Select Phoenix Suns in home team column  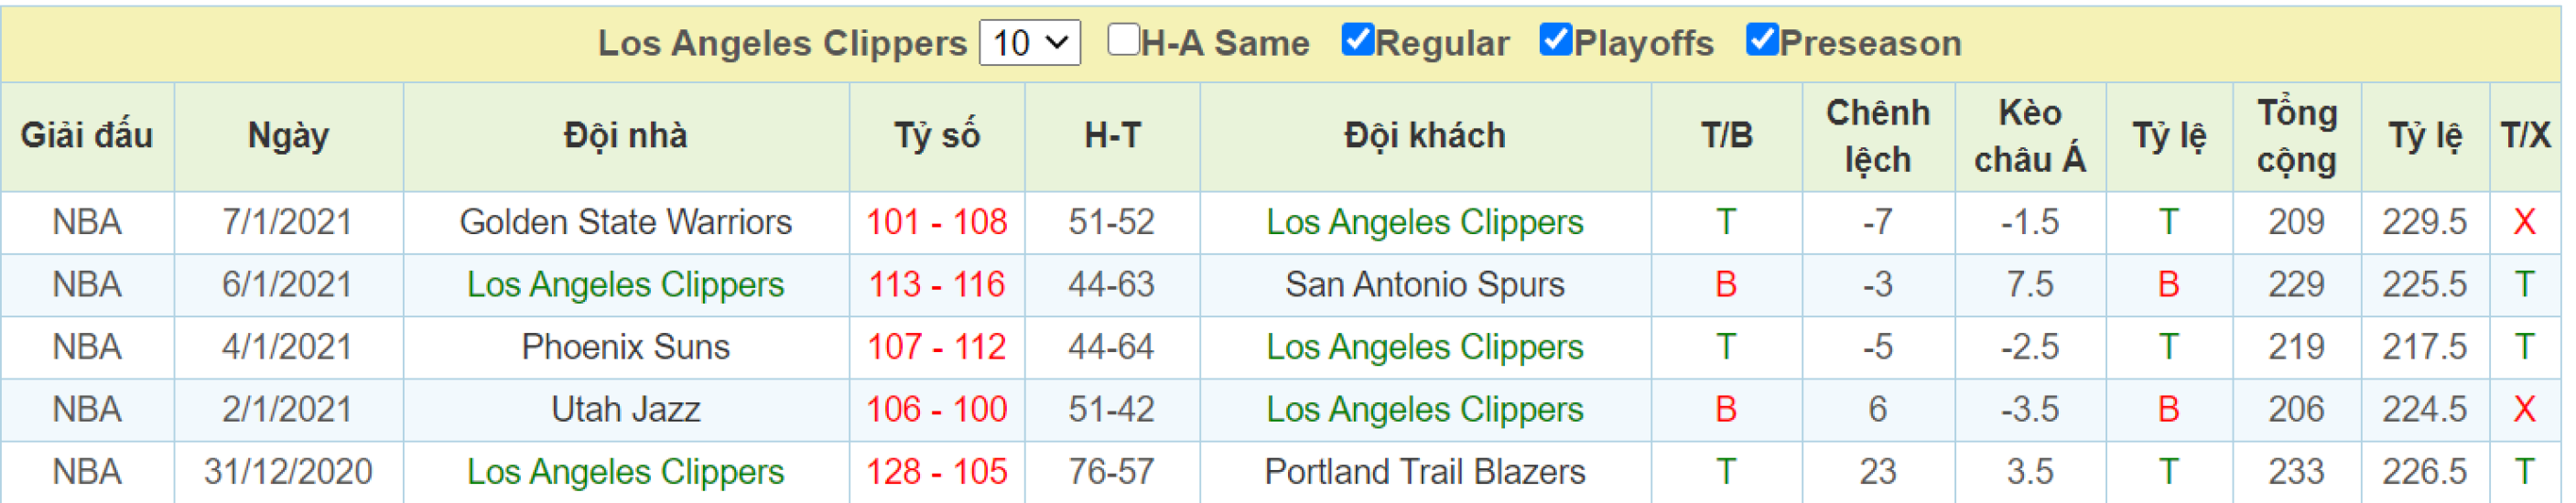click(x=625, y=347)
